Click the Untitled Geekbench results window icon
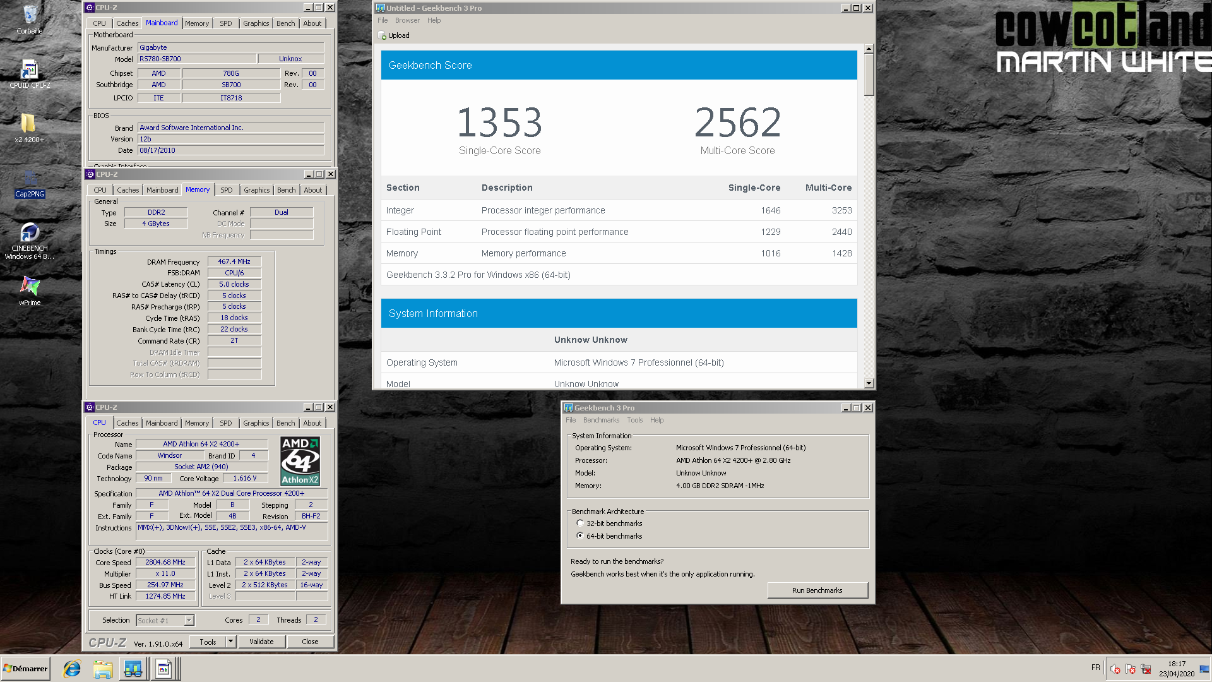 380,8
